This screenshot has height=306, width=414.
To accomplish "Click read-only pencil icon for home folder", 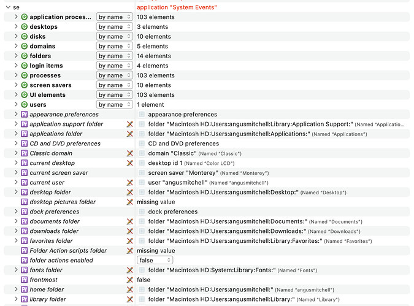I will click(129, 289).
